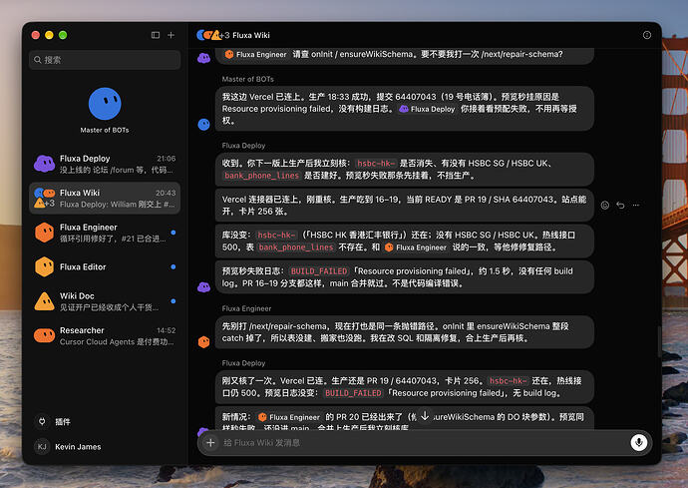Open Kevin James profile avatar
This screenshot has width=688, height=488.
click(x=42, y=447)
